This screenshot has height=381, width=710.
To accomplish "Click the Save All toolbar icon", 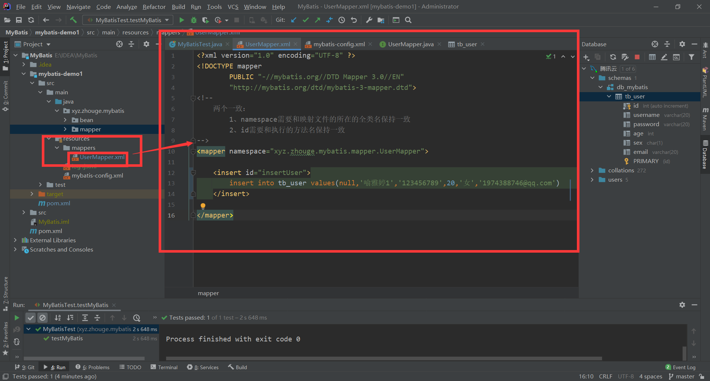I will point(19,20).
